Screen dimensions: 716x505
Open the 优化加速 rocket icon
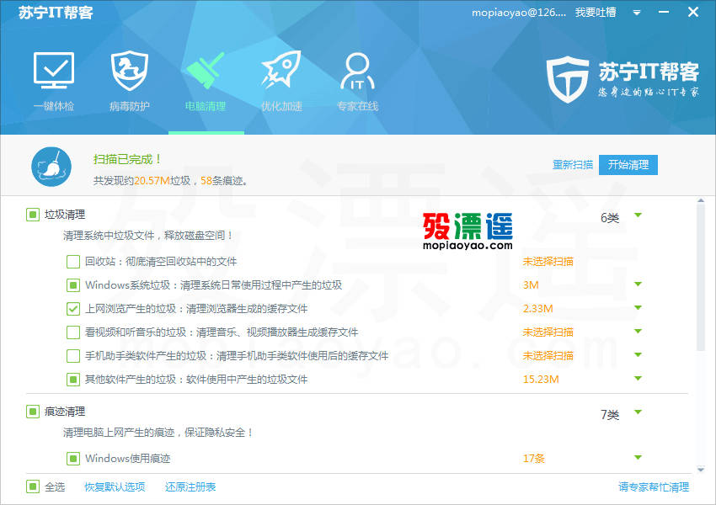point(281,69)
